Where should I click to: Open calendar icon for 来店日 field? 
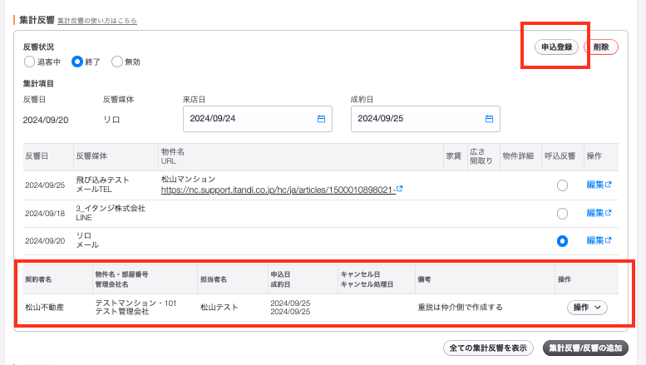coord(322,119)
